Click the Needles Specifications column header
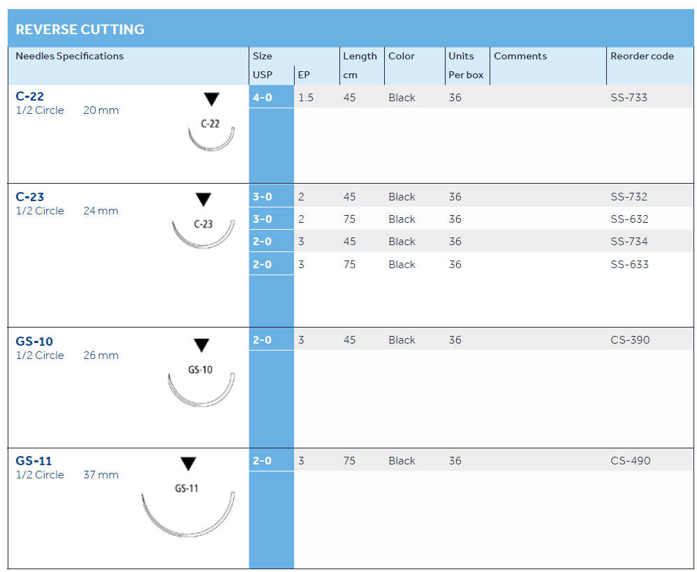Screen dimensions: 697x572 tap(69, 56)
